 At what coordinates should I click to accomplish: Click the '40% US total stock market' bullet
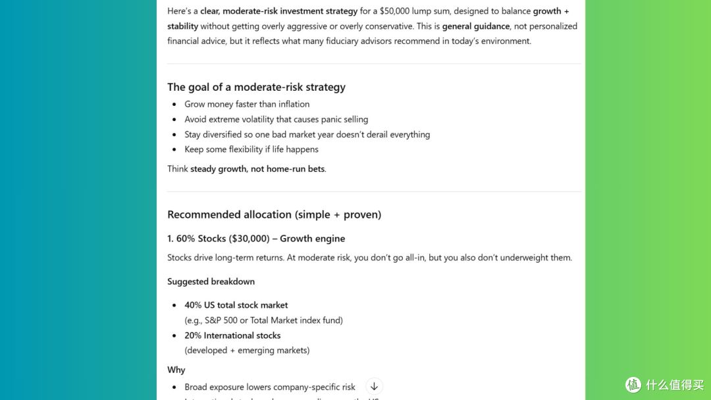(x=236, y=305)
